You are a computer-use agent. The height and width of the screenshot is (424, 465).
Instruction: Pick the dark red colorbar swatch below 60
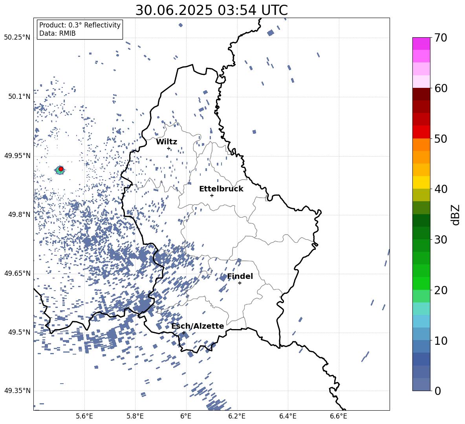pyautogui.click(x=421, y=94)
